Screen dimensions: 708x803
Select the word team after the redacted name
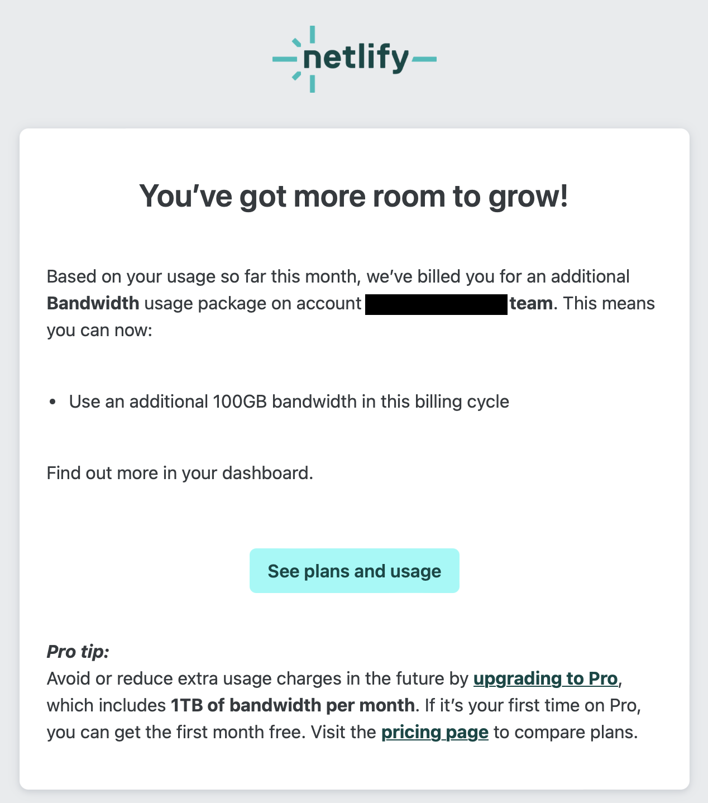coord(531,303)
